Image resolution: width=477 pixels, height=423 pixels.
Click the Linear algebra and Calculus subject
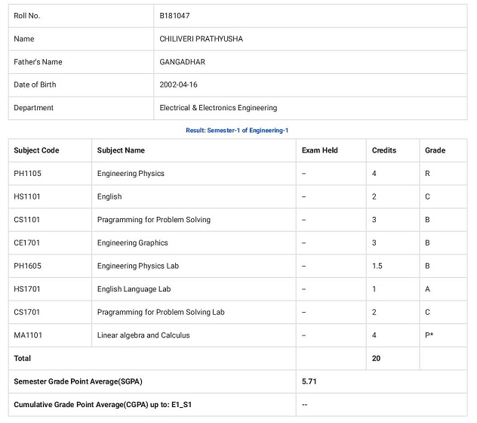pyautogui.click(x=143, y=335)
